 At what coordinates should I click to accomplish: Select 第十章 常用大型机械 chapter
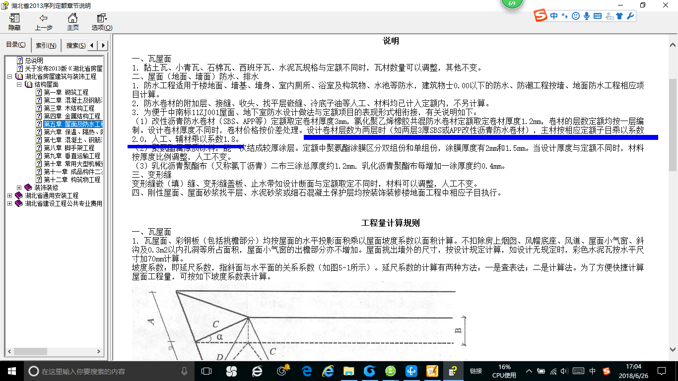pos(73,164)
